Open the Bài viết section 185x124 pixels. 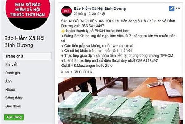(11, 65)
